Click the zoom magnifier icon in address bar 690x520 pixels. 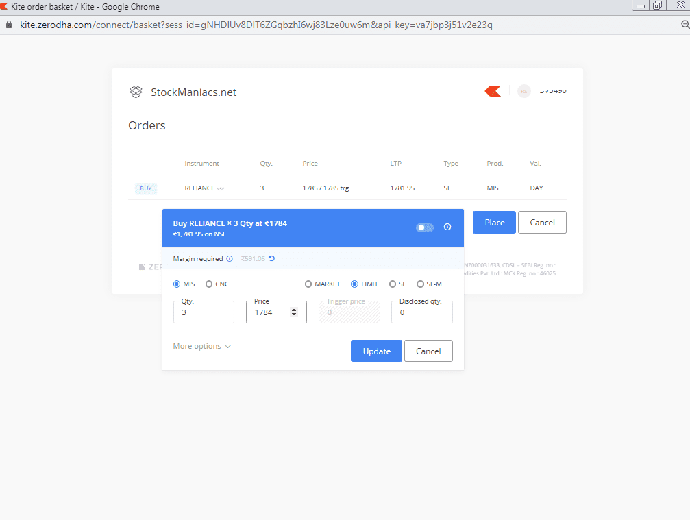click(685, 25)
